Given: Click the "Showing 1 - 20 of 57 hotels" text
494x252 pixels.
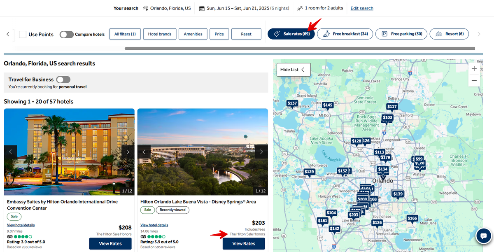Looking at the screenshot, I should click(x=39, y=101).
